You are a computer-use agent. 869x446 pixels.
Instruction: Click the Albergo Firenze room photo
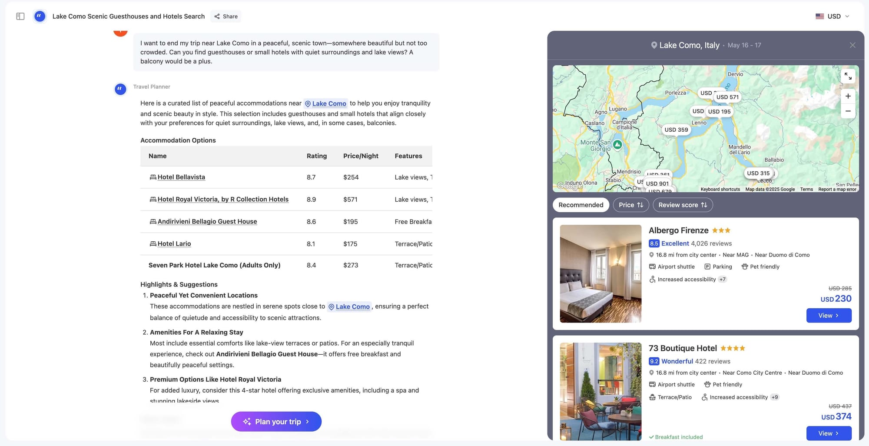click(x=600, y=273)
